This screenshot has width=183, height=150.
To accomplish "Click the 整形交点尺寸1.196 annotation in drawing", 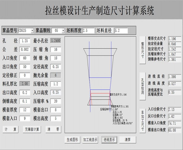I will coord(118,94).
